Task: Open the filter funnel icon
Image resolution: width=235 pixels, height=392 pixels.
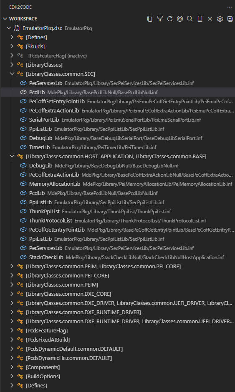Action: [x=160, y=19]
